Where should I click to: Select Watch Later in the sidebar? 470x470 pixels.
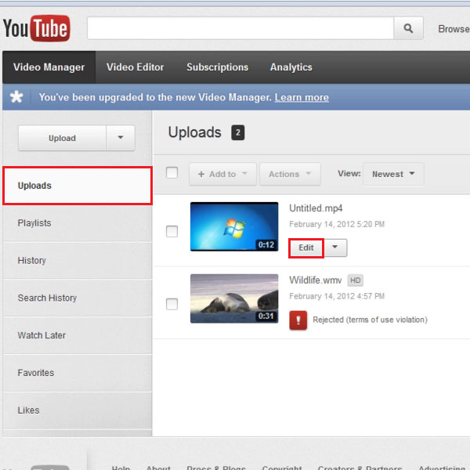click(x=78, y=335)
